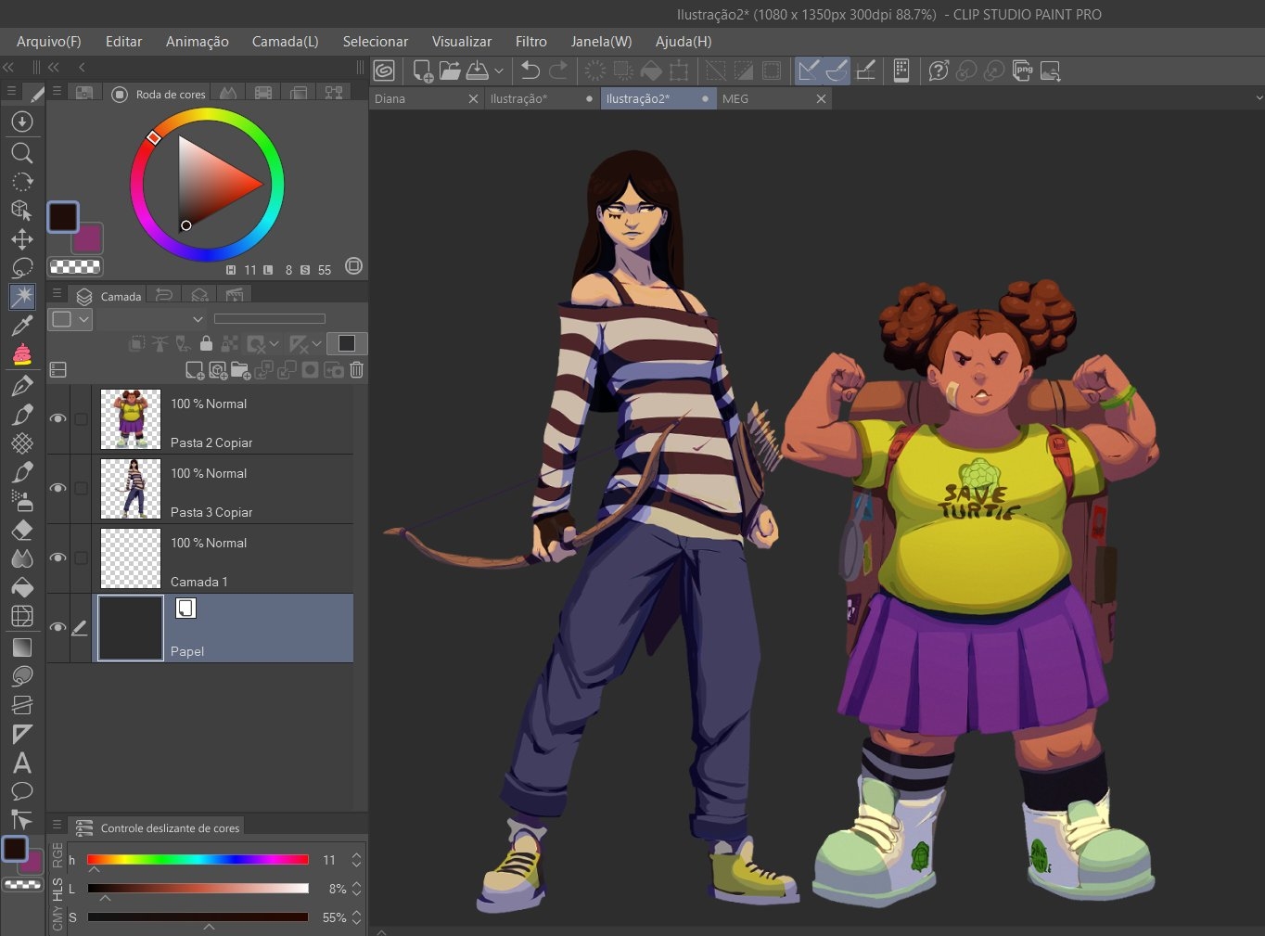The height and width of the screenshot is (936, 1265).
Task: Open the Filtro menu
Action: [x=530, y=42]
